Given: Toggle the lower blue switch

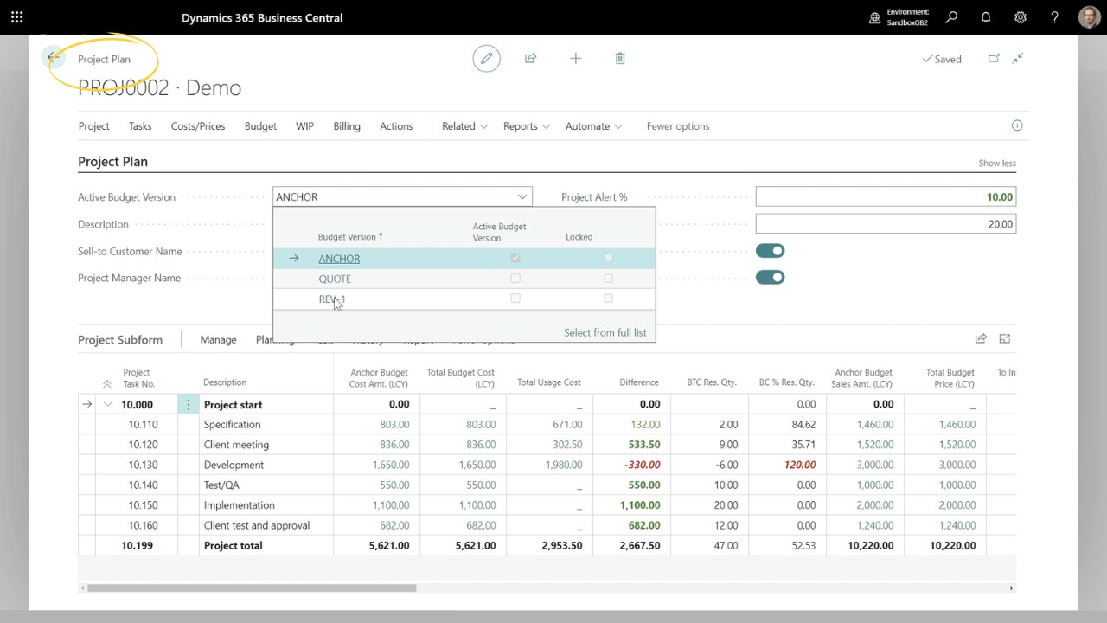Looking at the screenshot, I should pyautogui.click(x=770, y=278).
